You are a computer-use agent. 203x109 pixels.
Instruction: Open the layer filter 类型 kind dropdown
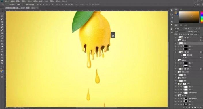coord(179,29)
